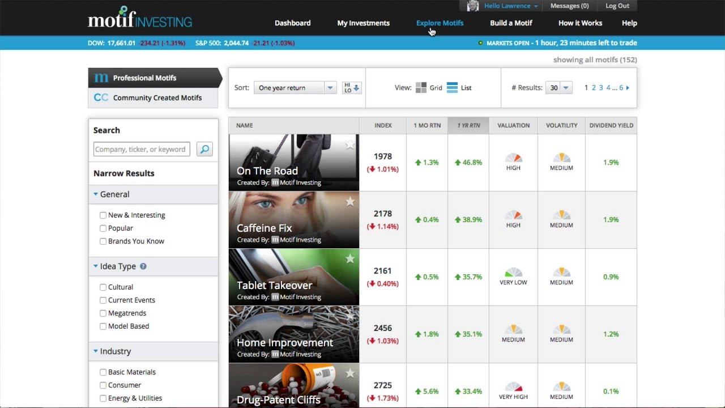
Task: Click the search magnifier button
Action: 204,149
